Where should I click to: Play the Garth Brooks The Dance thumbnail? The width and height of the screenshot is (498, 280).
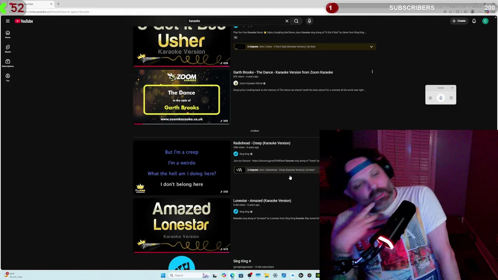coord(182,97)
